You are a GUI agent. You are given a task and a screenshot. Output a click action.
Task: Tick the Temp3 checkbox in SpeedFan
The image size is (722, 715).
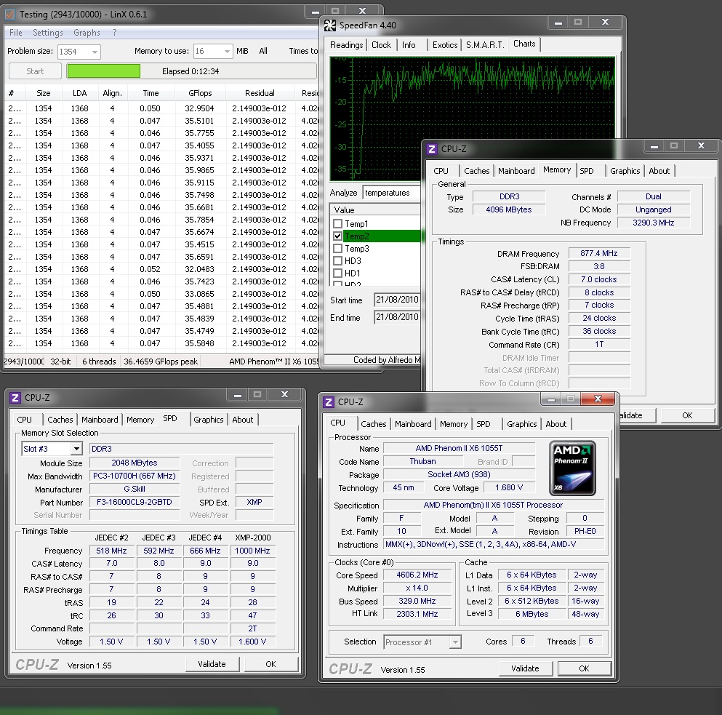coord(338,249)
